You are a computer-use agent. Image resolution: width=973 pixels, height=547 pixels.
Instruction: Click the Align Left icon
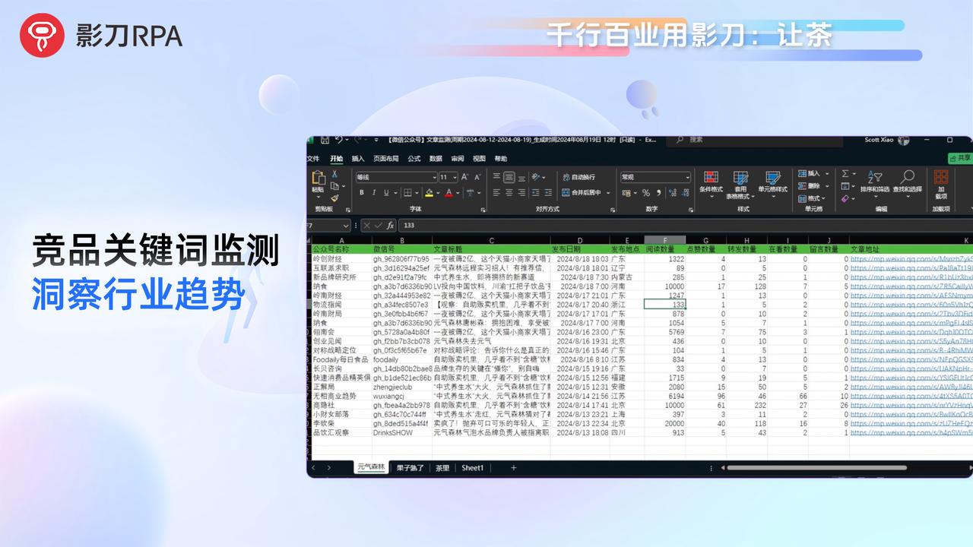pos(496,192)
